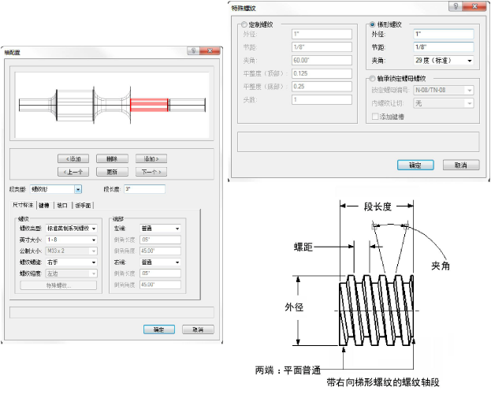Click the help icon in 特殊螺纹 dialog
The width and height of the screenshot is (491, 398).
coord(454,6)
